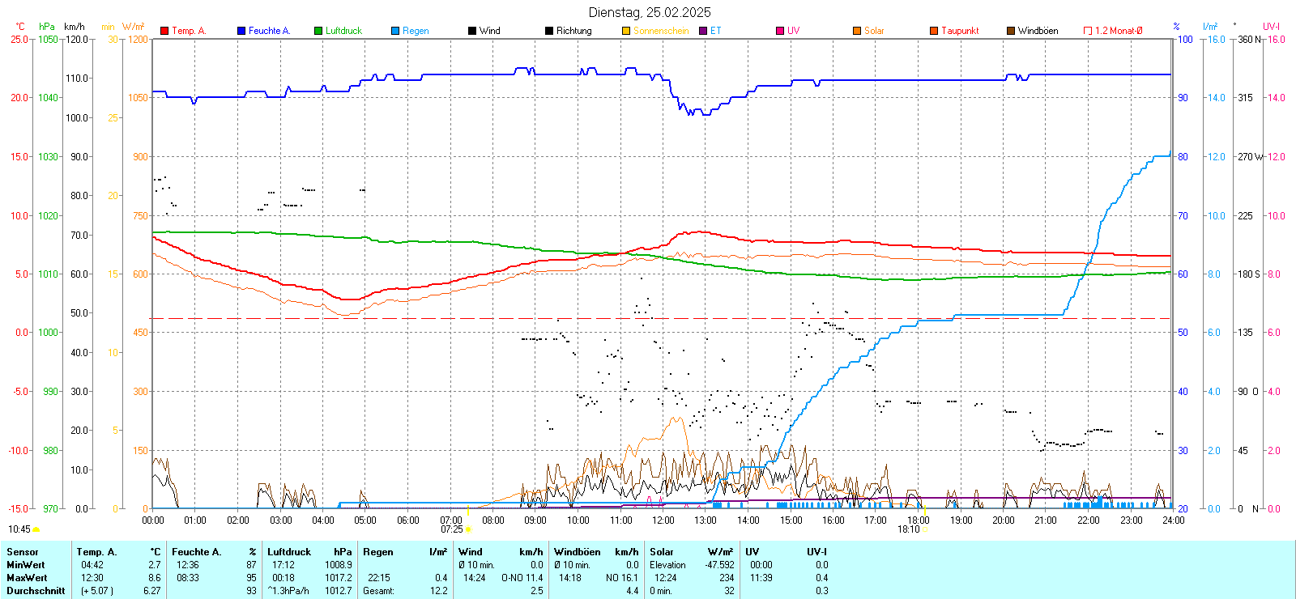The height and width of the screenshot is (599, 1296).
Task: Click the Taupunkt legend label
Action: (960, 31)
